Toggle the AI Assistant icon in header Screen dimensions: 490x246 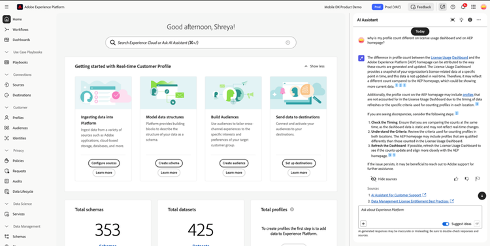pyautogui.click(x=442, y=7)
